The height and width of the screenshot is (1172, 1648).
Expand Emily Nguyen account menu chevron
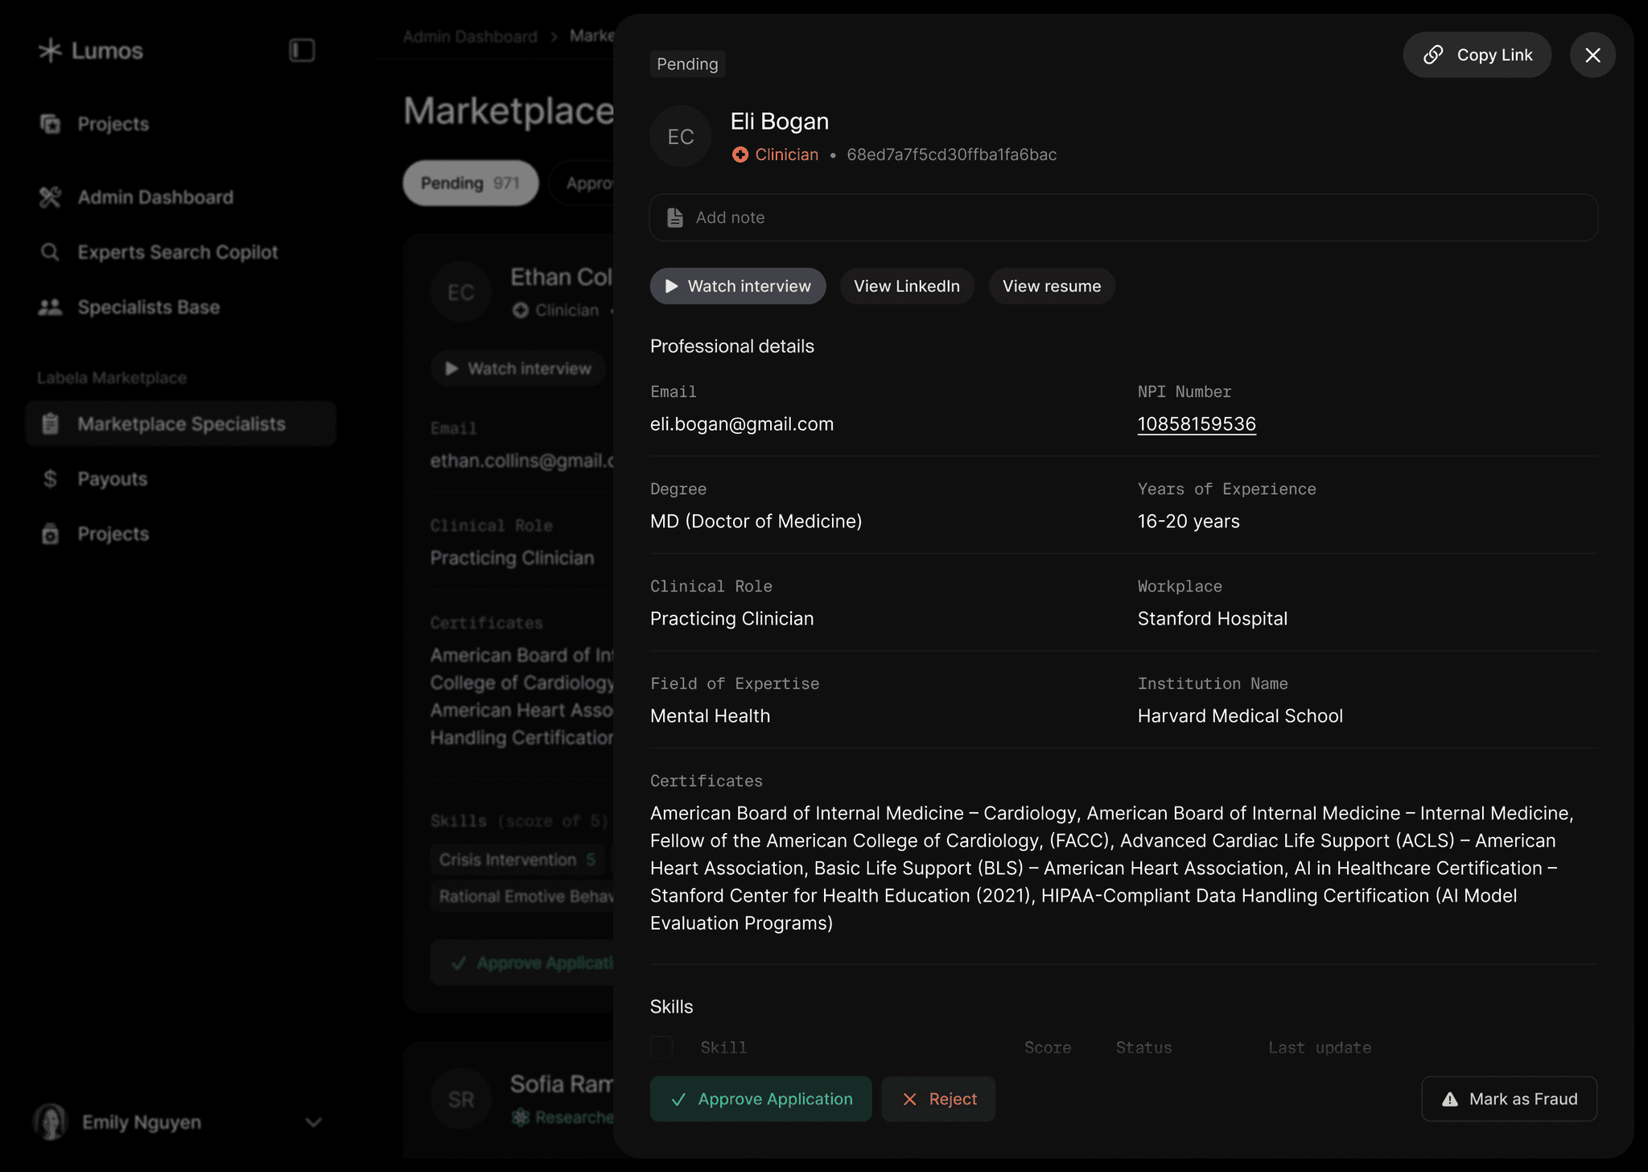(314, 1122)
